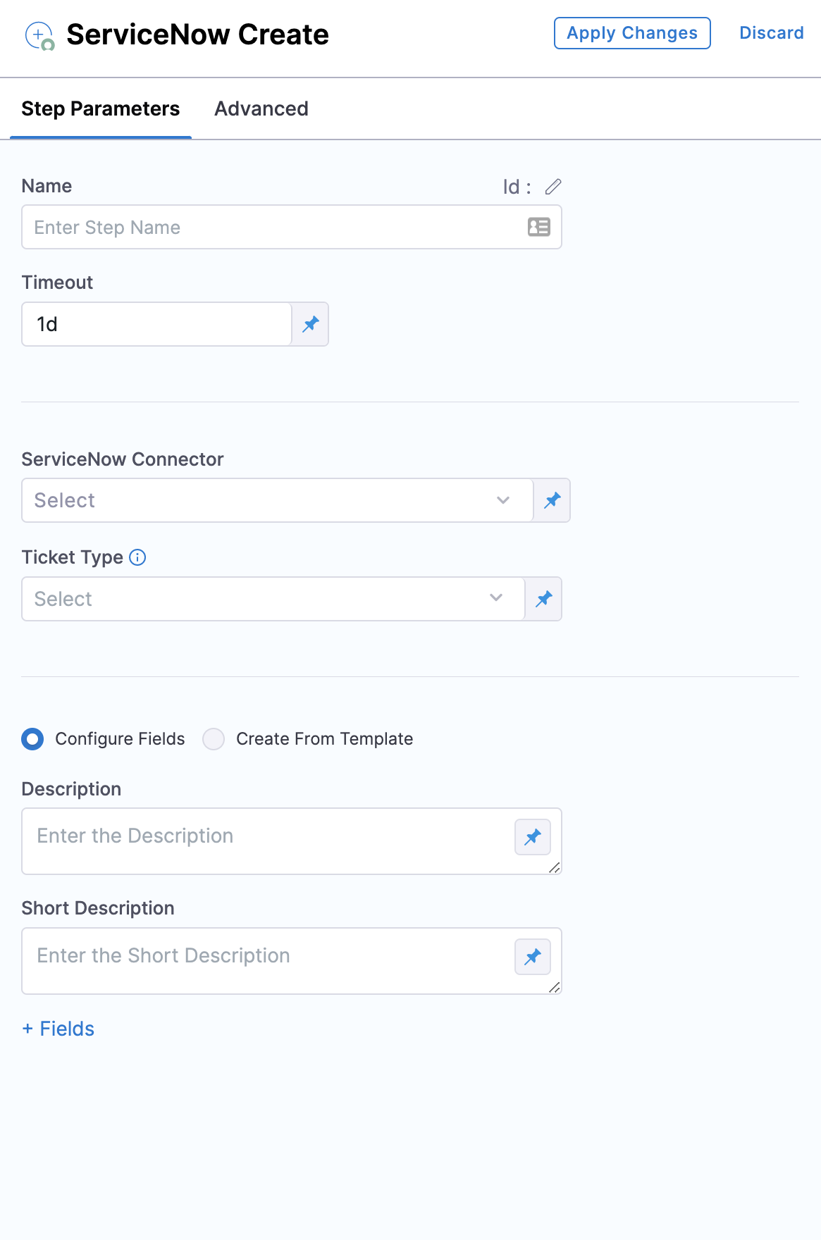Click the pin icon in Short Description box
This screenshot has height=1240, width=821.
point(533,957)
